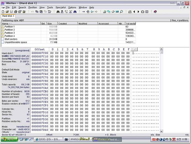Viewport: 191px width, 144px height.
Task: Sort list by Modified column header
Action: click(x=88, y=24)
